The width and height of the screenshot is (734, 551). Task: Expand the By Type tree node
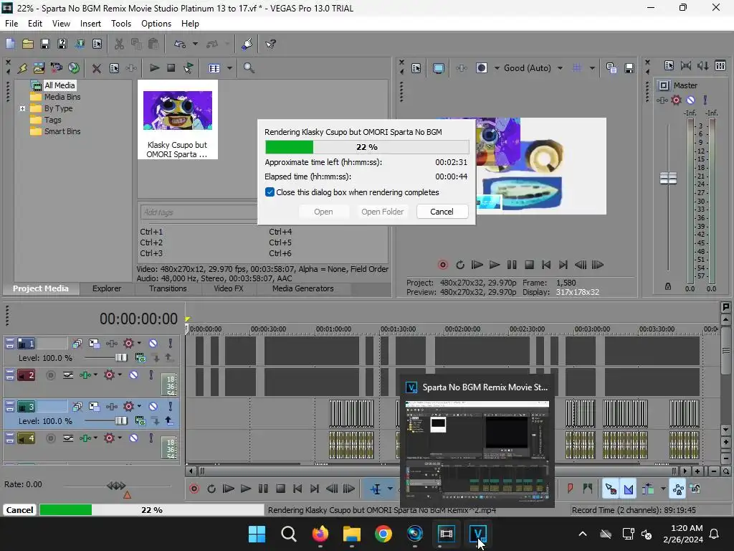(x=22, y=109)
